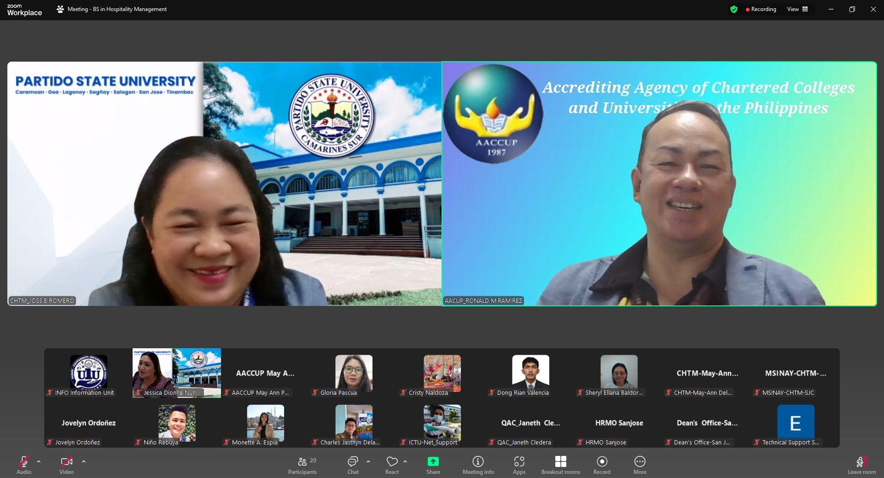This screenshot has height=478, width=884.
Task: Select ICTU-Net_Support participant tile
Action: coord(442,423)
